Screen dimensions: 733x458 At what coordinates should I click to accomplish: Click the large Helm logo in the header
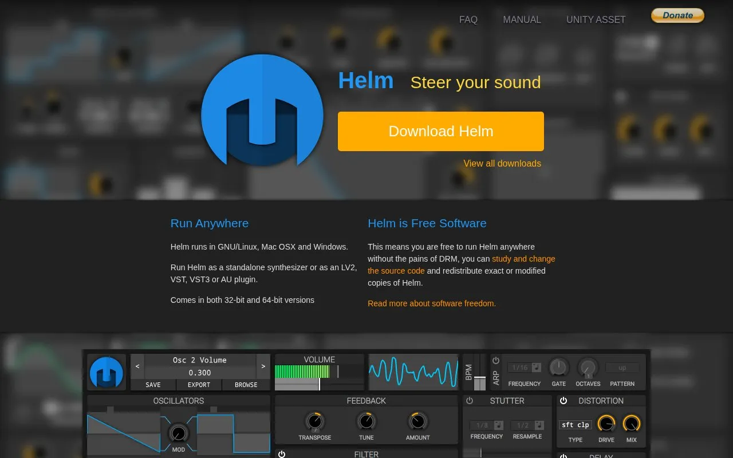pyautogui.click(x=262, y=111)
